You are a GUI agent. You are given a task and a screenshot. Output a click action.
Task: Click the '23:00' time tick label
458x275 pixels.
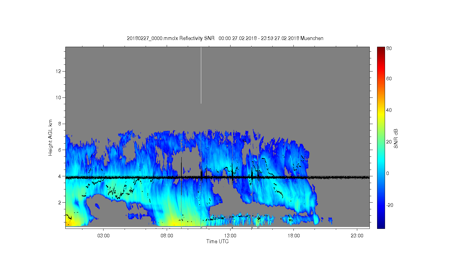[x=357, y=236]
